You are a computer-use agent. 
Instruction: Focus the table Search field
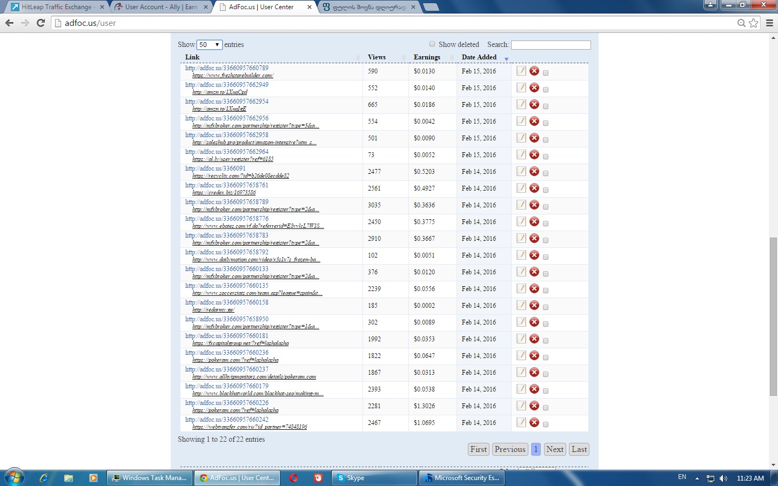click(551, 45)
